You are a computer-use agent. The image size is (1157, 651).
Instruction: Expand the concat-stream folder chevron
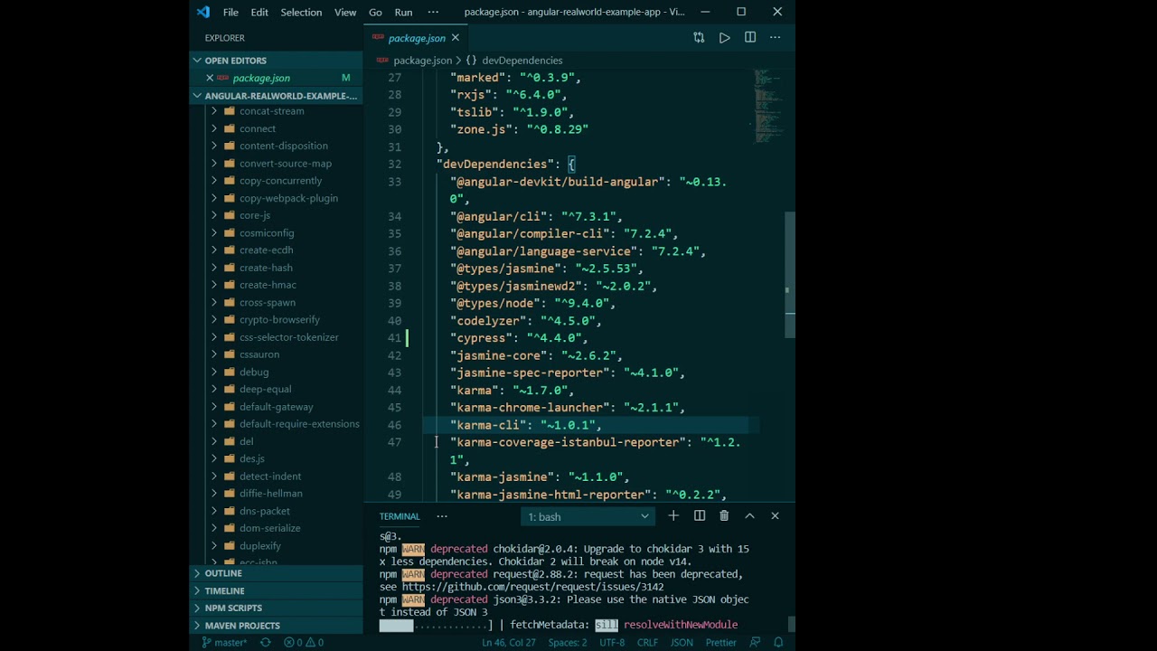[x=214, y=111]
